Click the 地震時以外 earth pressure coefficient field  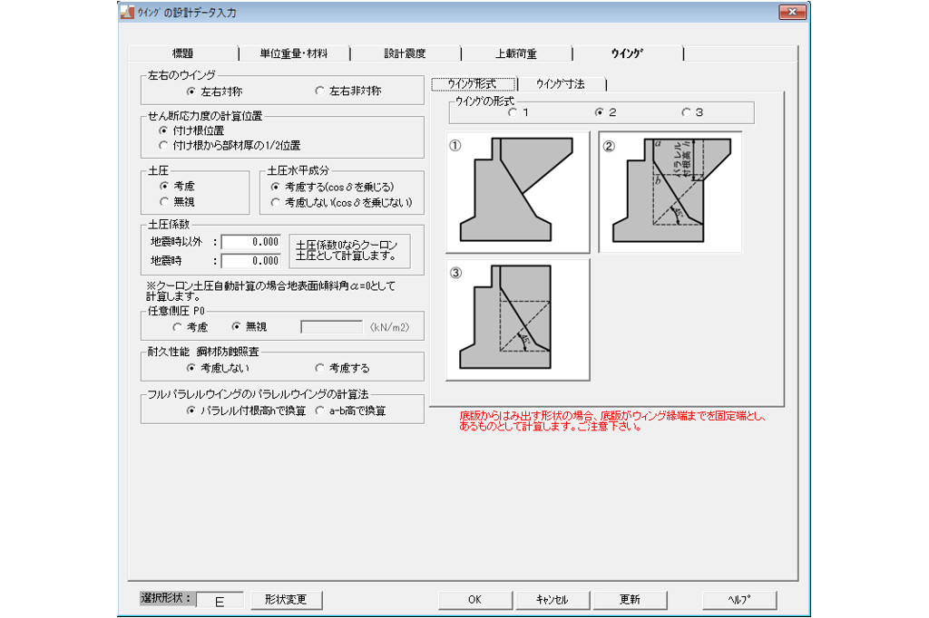click(251, 242)
